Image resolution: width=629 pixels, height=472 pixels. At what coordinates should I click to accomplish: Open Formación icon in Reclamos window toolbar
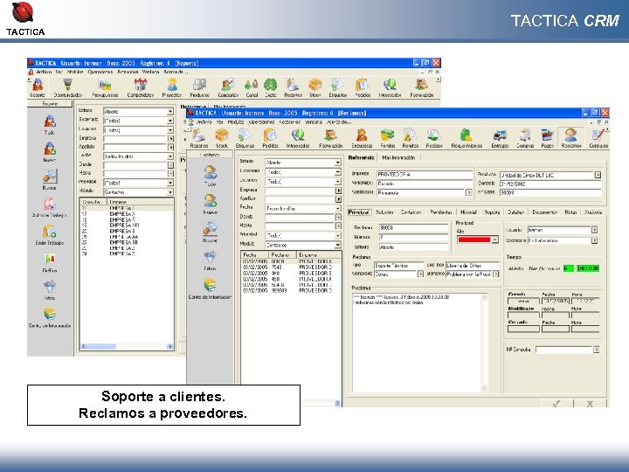coord(331,138)
